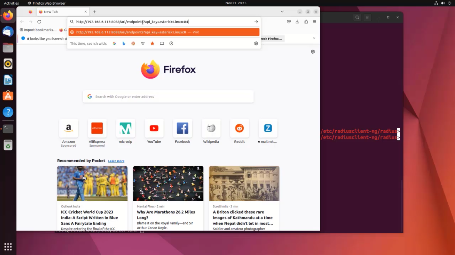Open the network status indicator
455x255 pixels.
pos(436,3)
